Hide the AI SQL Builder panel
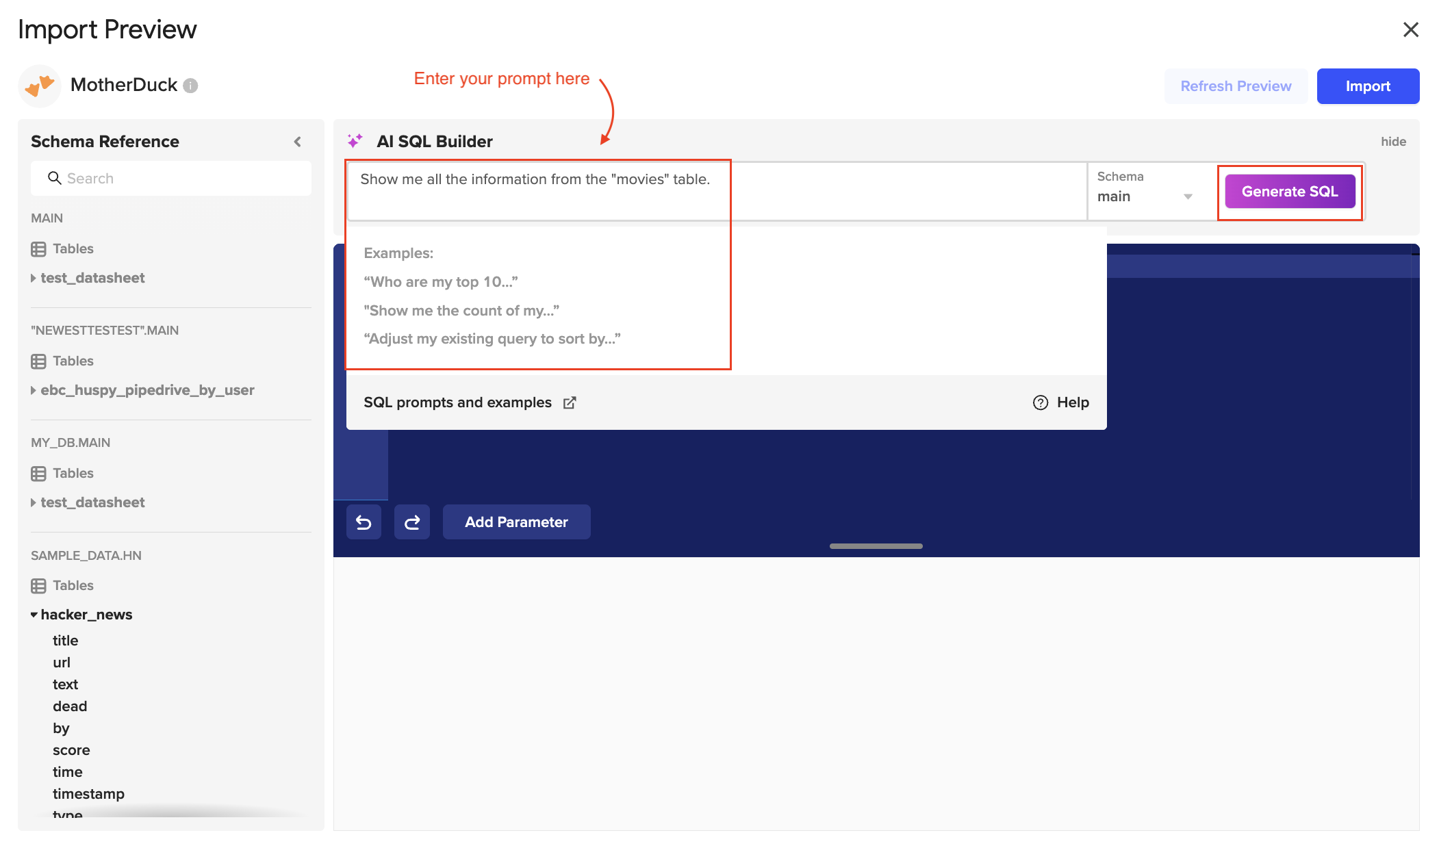 (1393, 142)
